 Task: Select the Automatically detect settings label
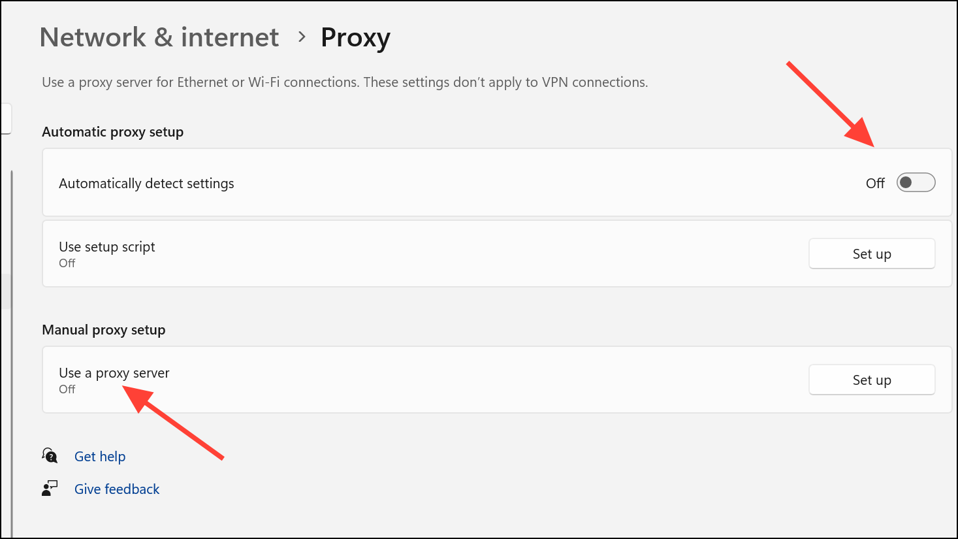[146, 184]
